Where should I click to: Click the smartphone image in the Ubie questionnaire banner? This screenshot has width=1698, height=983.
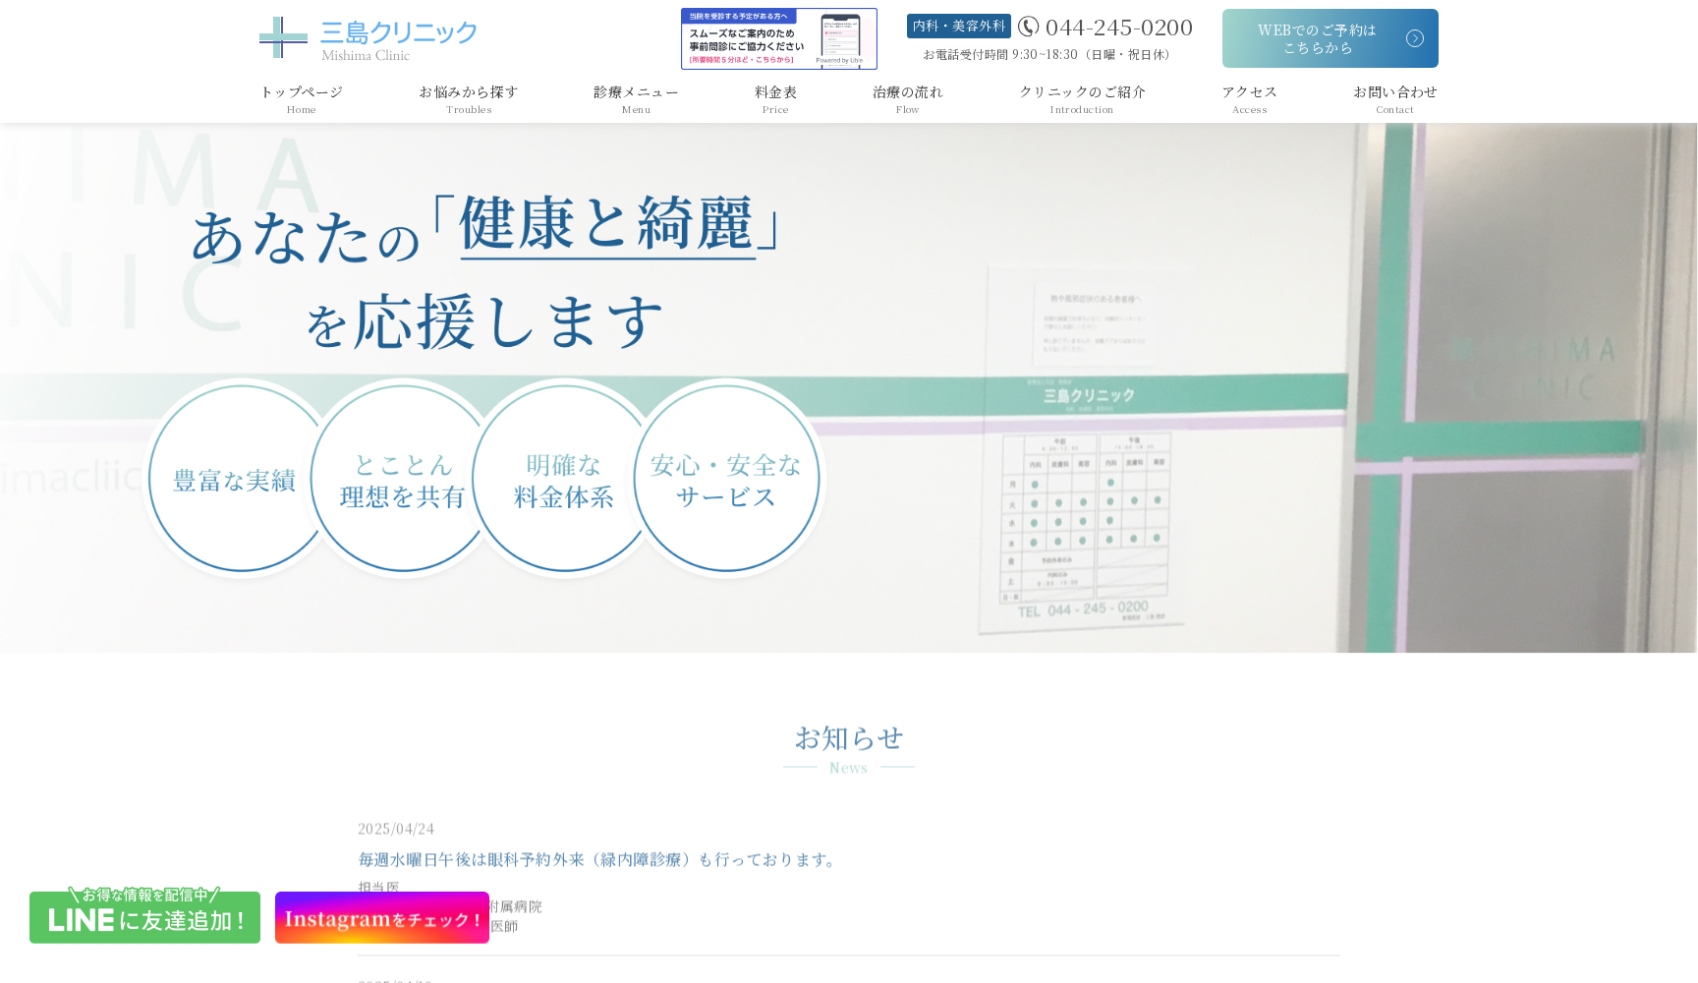point(840,37)
